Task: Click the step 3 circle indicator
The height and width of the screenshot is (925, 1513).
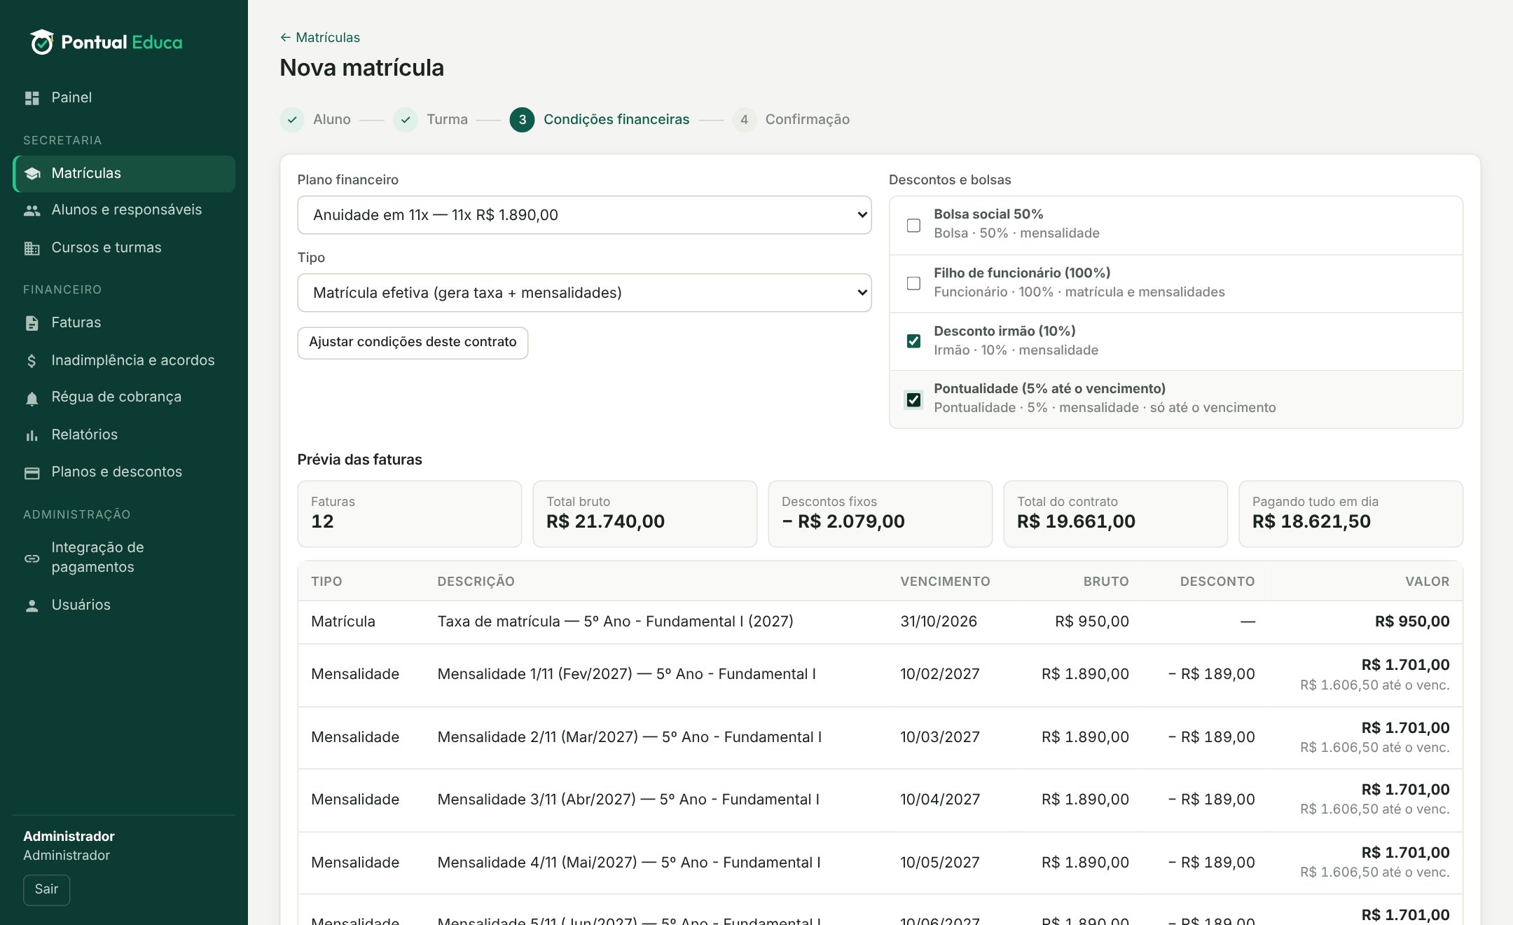Action: 522,120
